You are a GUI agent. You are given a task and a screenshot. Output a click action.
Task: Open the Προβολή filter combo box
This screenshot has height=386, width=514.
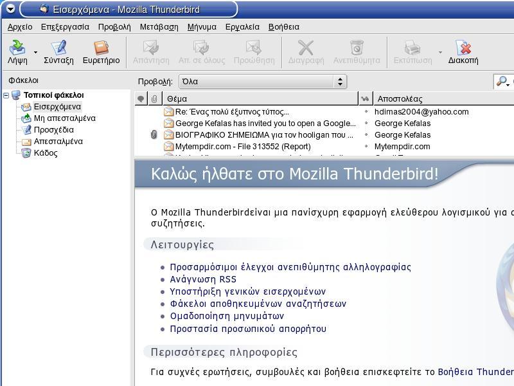point(263,82)
